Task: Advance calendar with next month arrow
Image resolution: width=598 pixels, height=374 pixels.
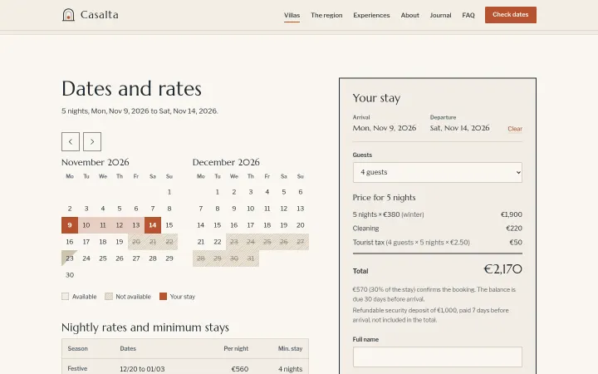Action: point(92,141)
